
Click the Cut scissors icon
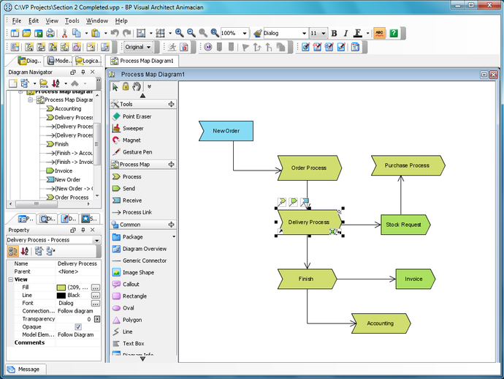click(64, 33)
